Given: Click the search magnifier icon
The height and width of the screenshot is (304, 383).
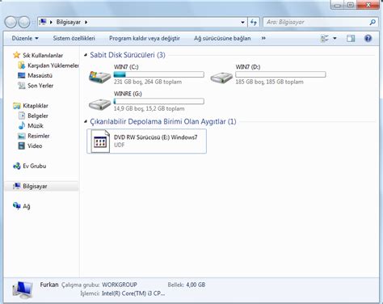Looking at the screenshot, I should [372, 22].
